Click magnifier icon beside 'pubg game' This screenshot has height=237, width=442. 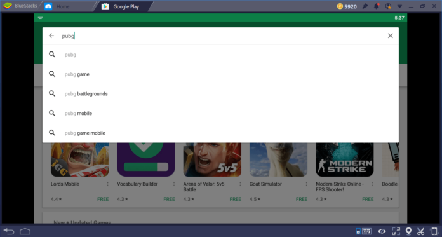pyautogui.click(x=52, y=74)
